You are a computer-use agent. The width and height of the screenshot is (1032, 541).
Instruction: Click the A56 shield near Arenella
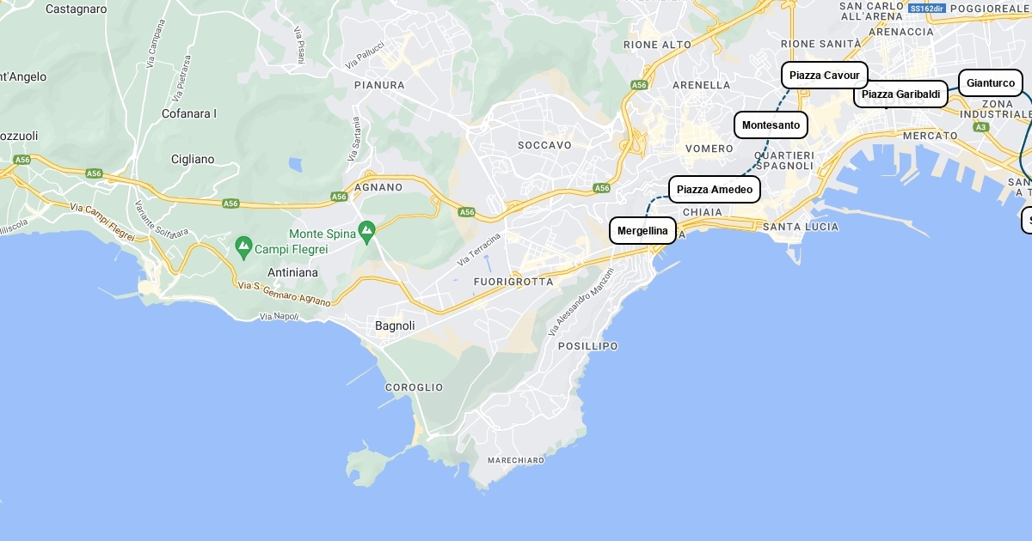pyautogui.click(x=639, y=85)
